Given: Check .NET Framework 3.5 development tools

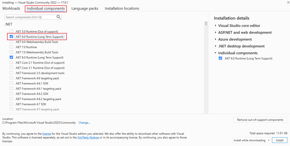Looking at the screenshot, I should pos(11,73).
